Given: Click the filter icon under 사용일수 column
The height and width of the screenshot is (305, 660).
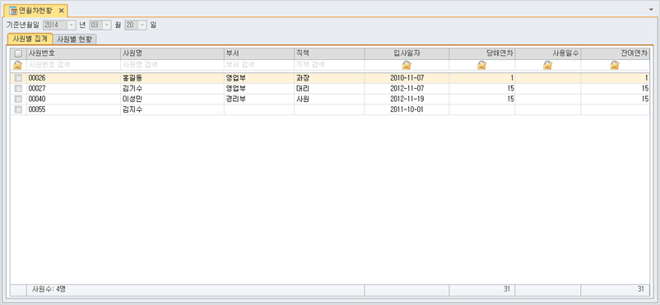Looking at the screenshot, I should pos(547,65).
